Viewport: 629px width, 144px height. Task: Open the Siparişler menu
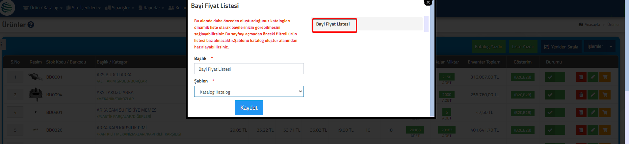(x=119, y=8)
